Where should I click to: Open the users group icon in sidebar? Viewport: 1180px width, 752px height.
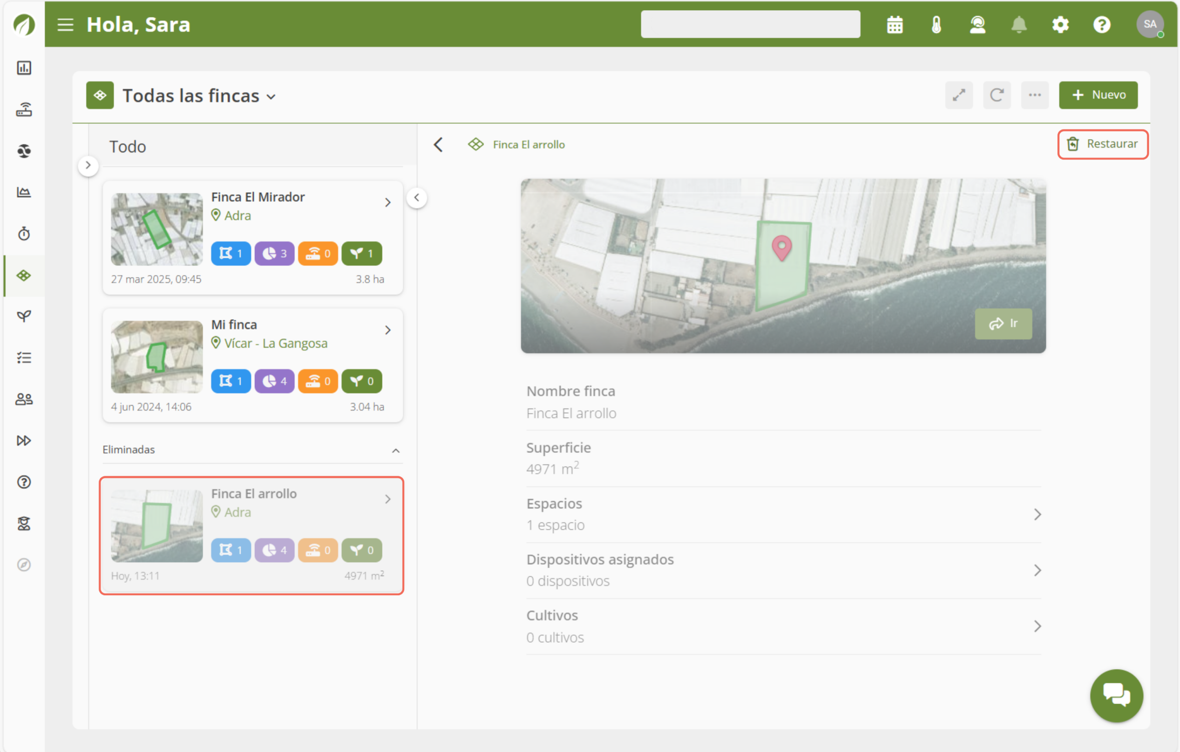(x=24, y=399)
